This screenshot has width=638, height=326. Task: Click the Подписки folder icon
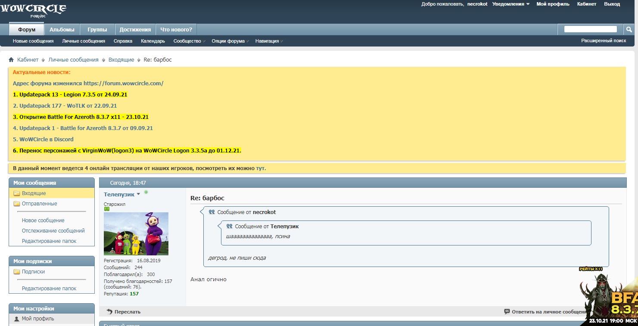pyautogui.click(x=17, y=272)
